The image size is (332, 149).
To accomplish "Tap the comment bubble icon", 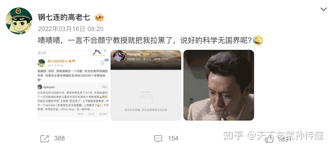I will [158, 139].
